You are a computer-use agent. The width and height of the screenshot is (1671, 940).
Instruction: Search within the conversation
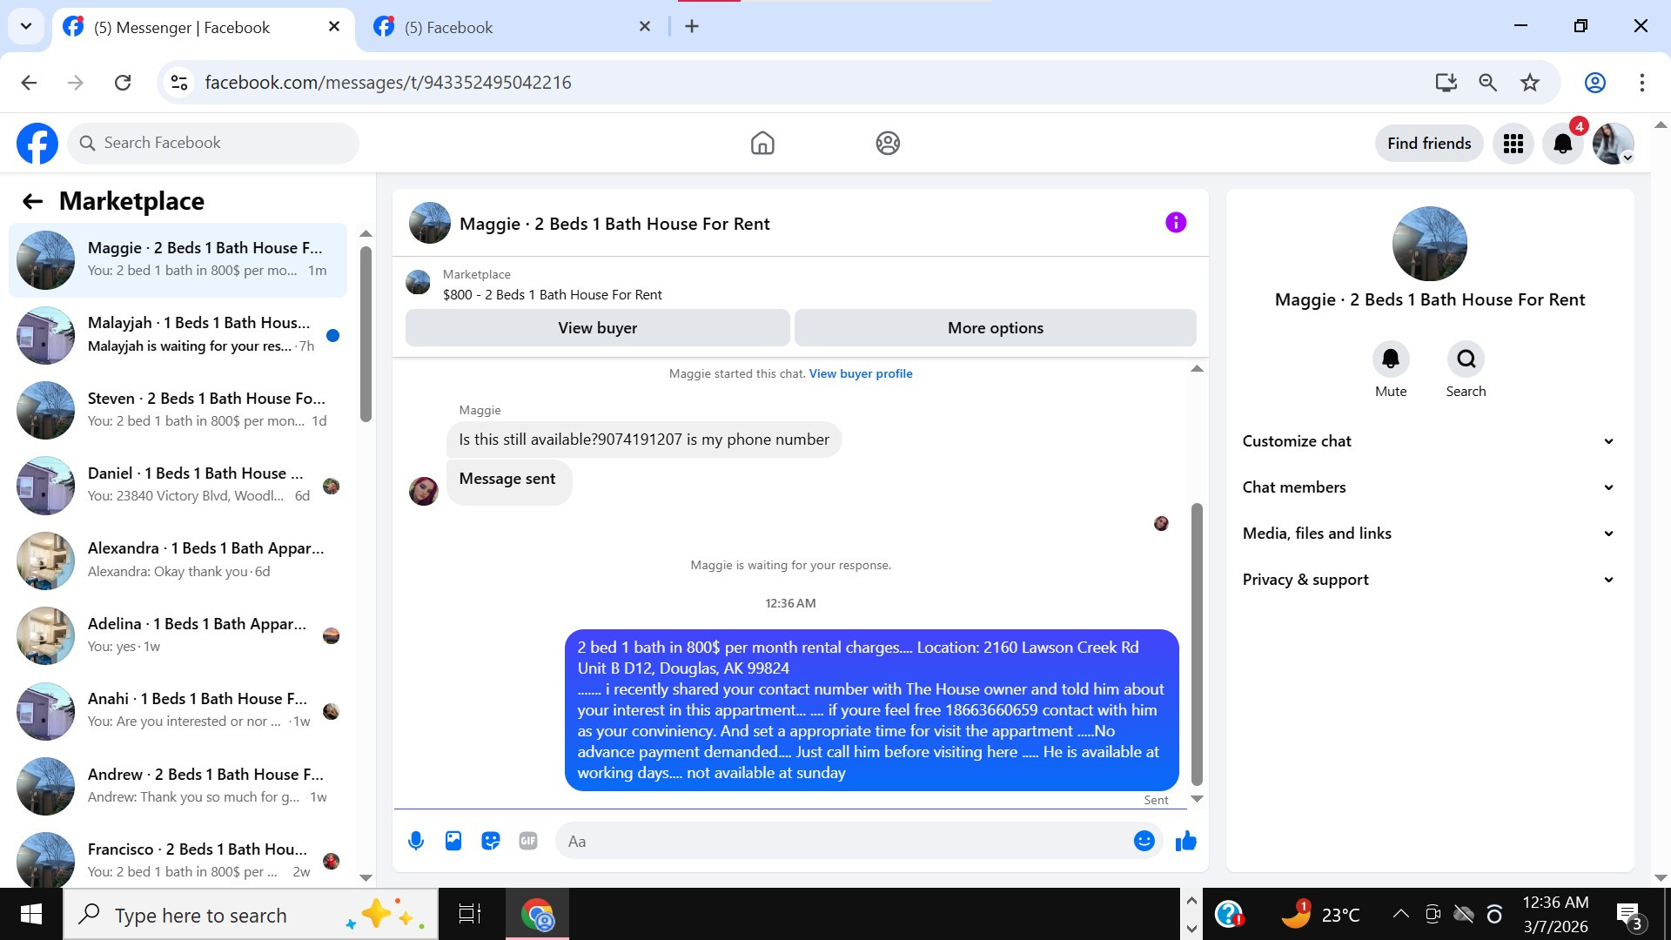pyautogui.click(x=1466, y=359)
